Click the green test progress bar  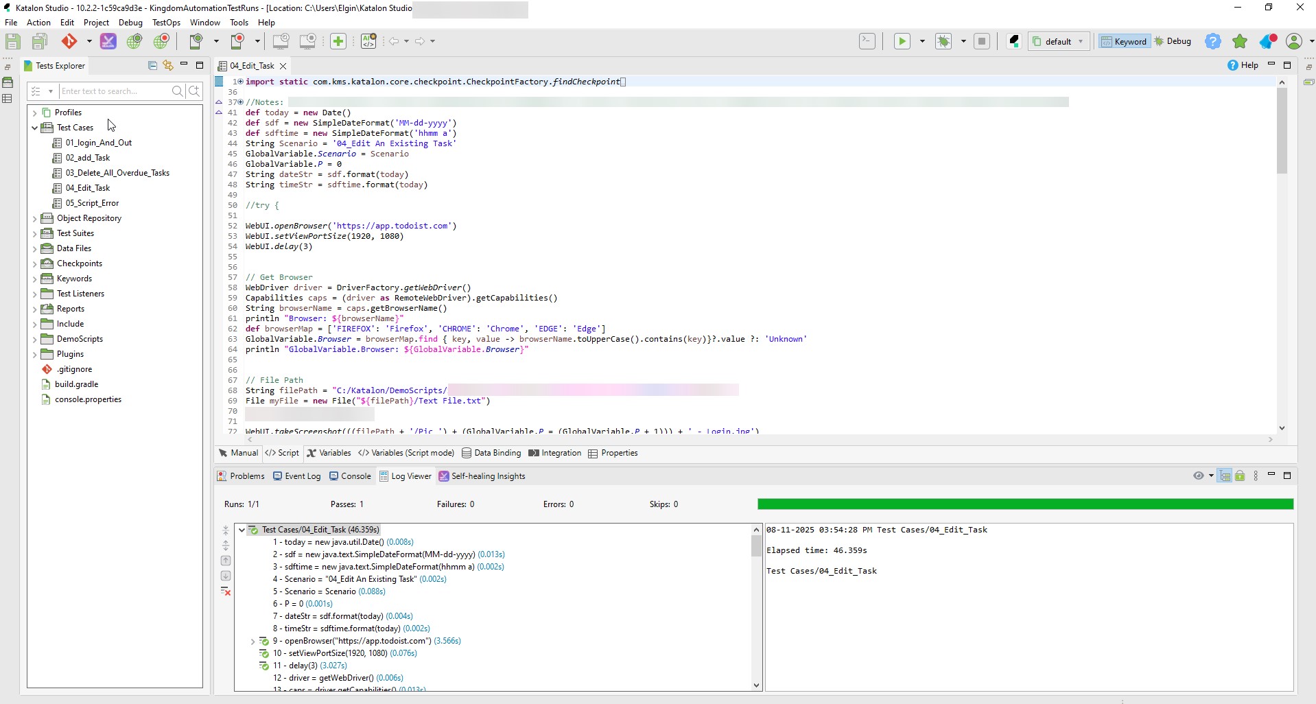pos(1025,504)
